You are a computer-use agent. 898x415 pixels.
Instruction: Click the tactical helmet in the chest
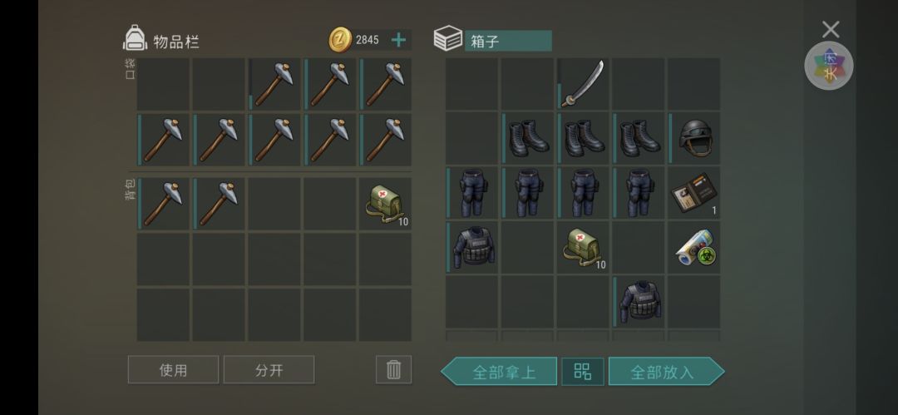(x=693, y=139)
